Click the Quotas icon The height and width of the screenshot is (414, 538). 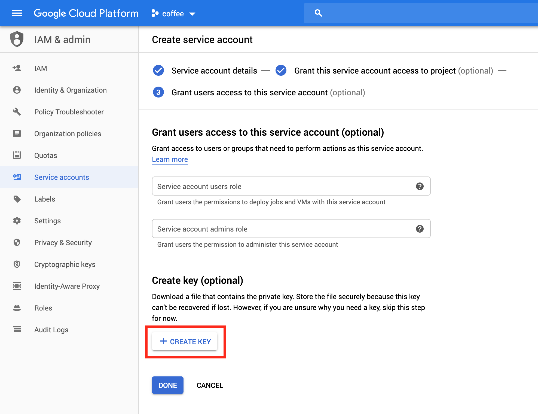(17, 155)
